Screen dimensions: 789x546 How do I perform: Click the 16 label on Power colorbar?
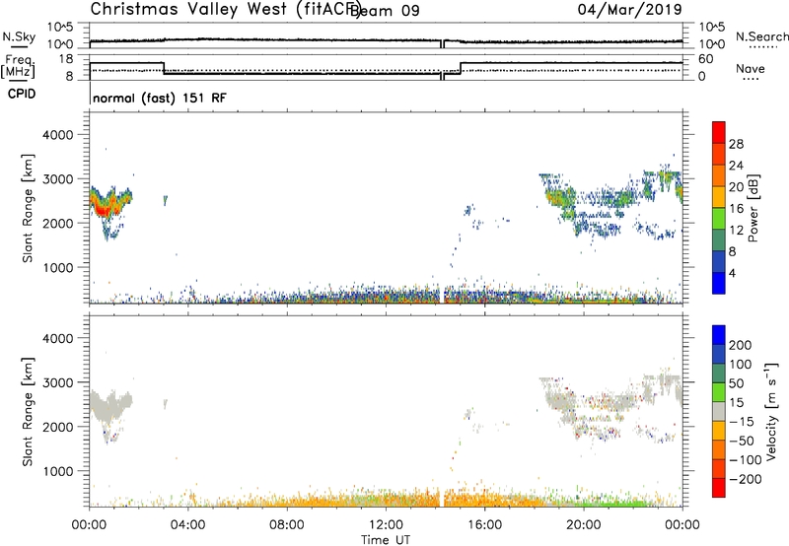(x=736, y=209)
